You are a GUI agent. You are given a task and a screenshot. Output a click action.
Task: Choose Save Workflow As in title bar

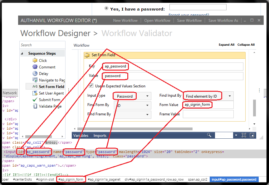(x=223, y=21)
